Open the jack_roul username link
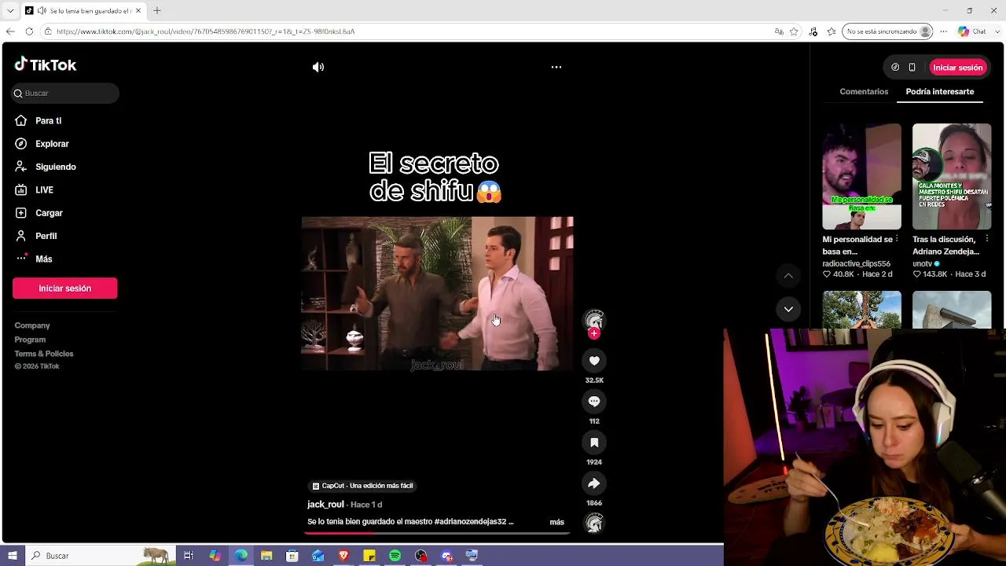 tap(325, 505)
